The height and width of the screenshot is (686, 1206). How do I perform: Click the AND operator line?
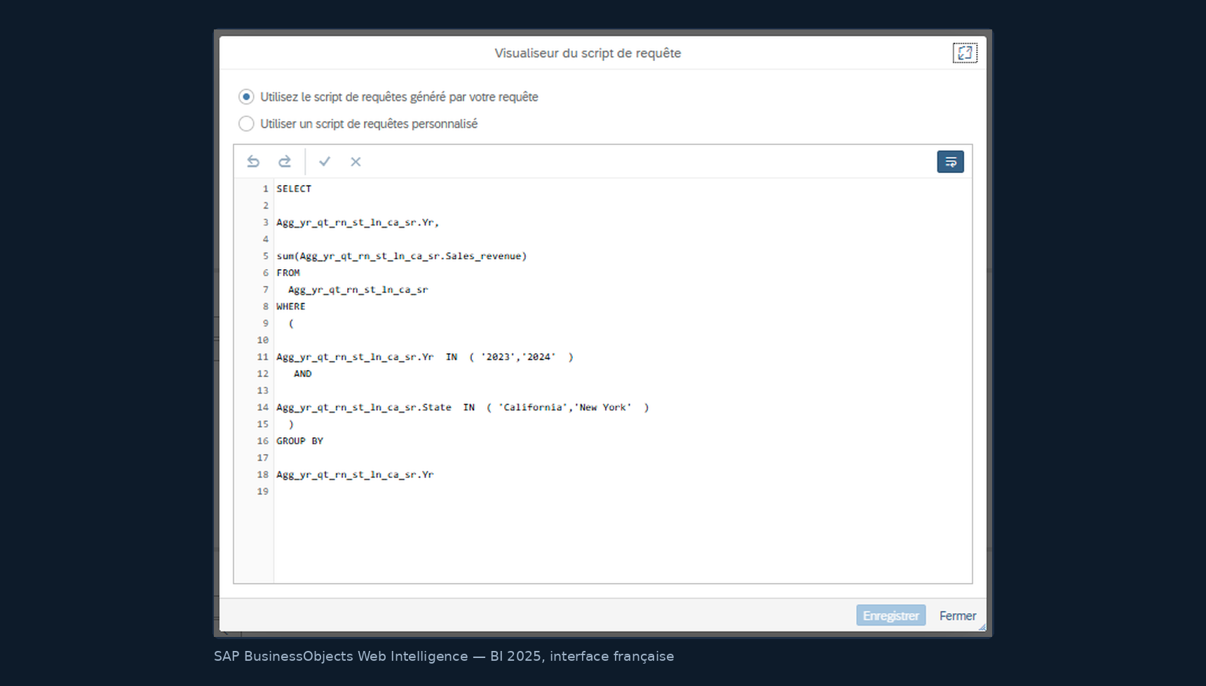[x=303, y=373]
